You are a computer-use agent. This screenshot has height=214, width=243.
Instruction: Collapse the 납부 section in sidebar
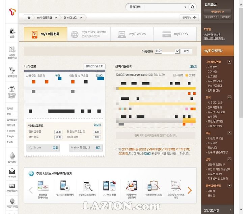[x=230, y=159]
